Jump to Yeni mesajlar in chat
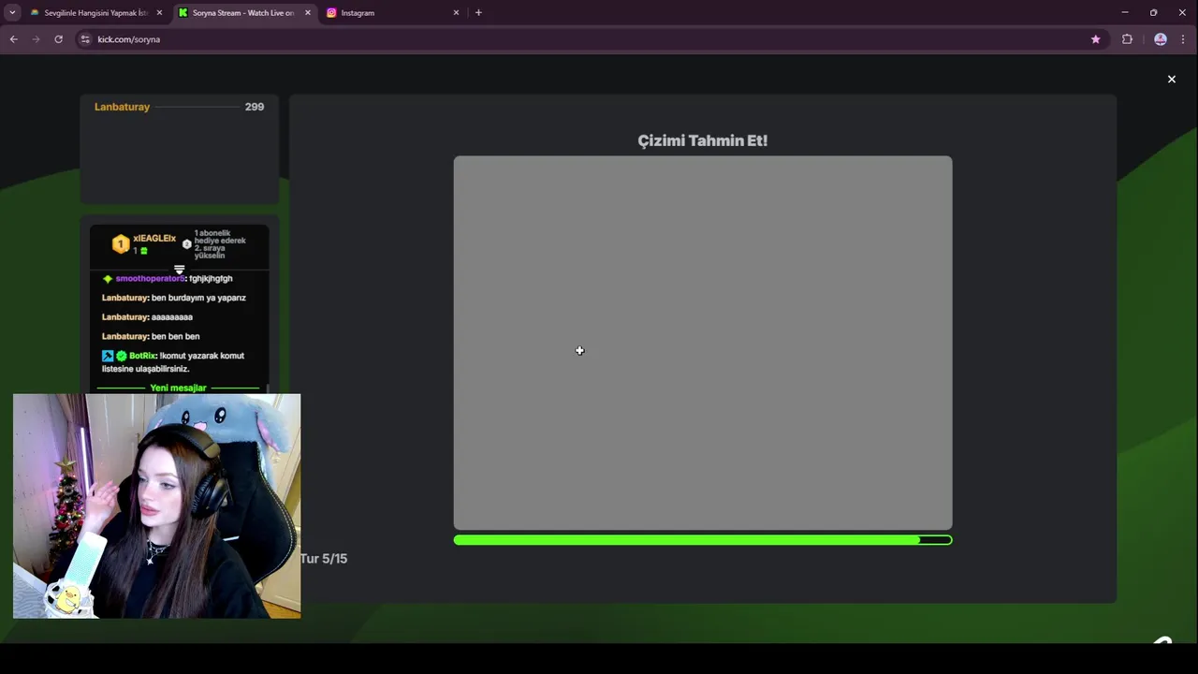The image size is (1198, 674). pos(178,388)
